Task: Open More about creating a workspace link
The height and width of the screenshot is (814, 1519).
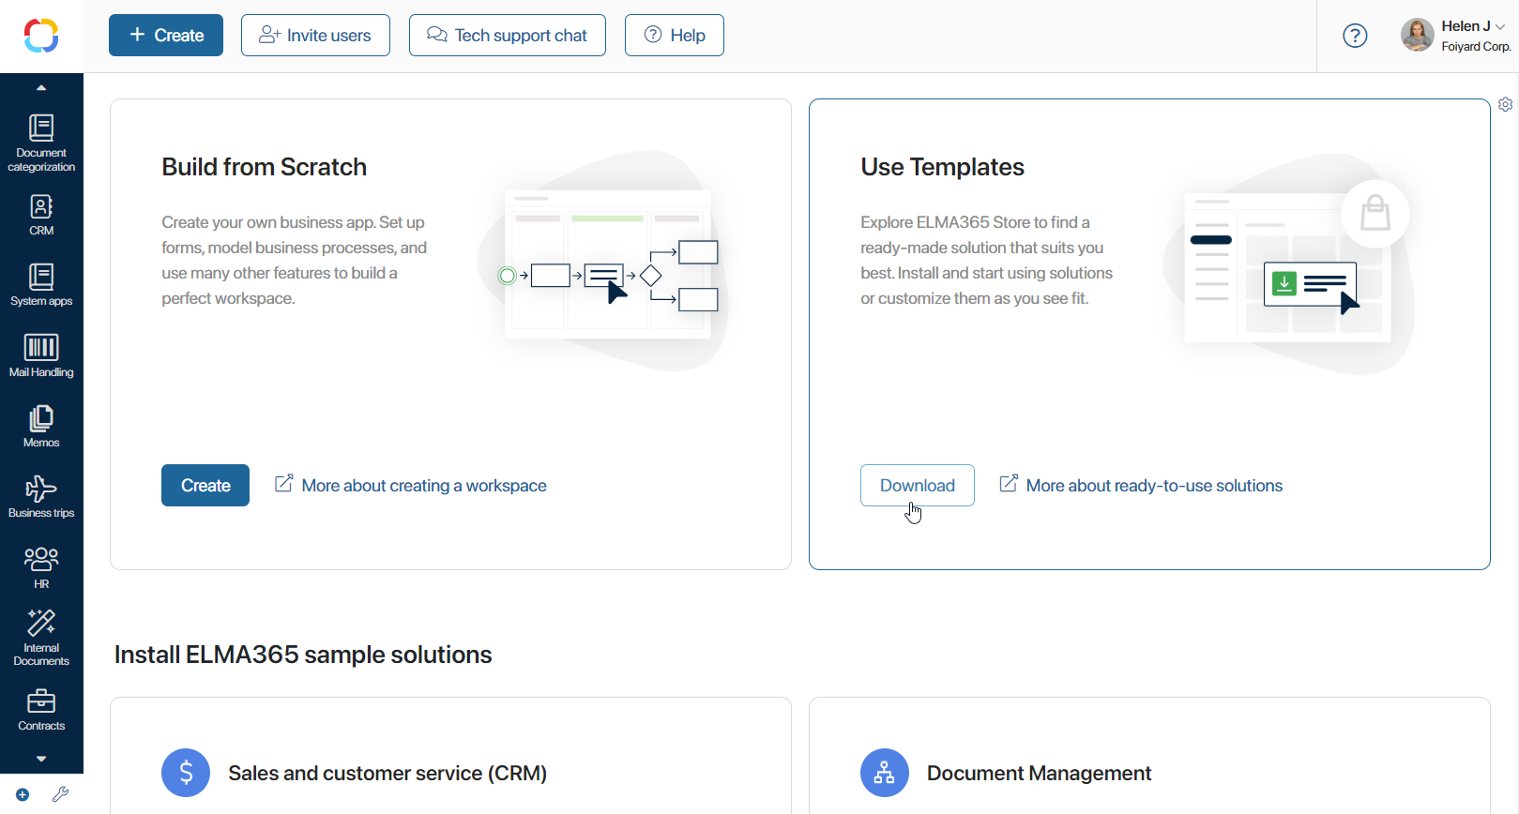Action: [x=411, y=486]
